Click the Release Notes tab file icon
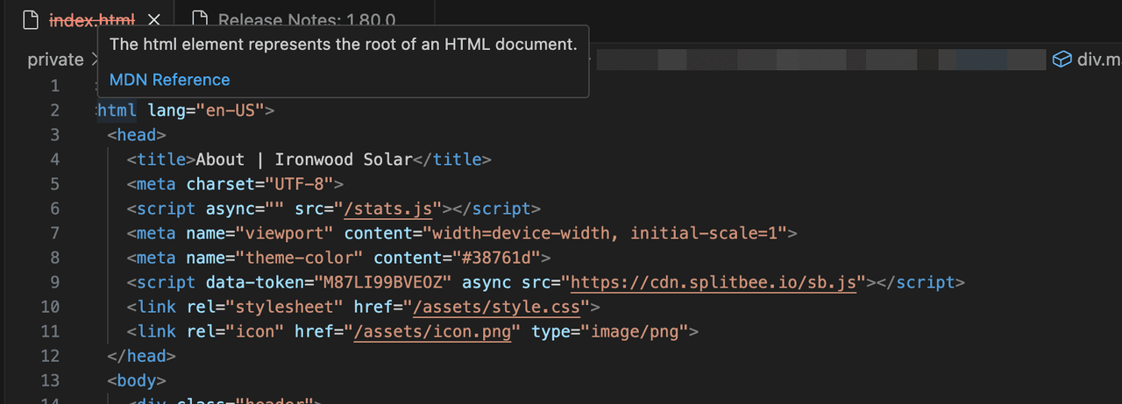The height and width of the screenshot is (404, 1122). (200, 19)
